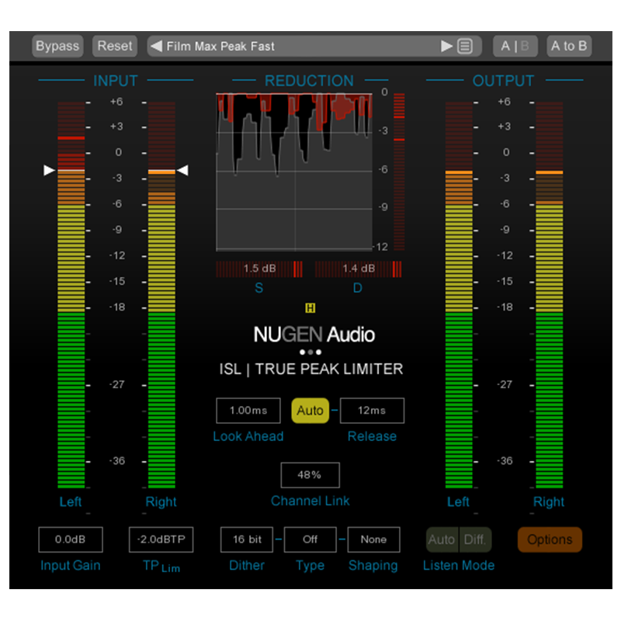Click the previous preset left arrow
The width and height of the screenshot is (621, 621).
pyautogui.click(x=157, y=47)
